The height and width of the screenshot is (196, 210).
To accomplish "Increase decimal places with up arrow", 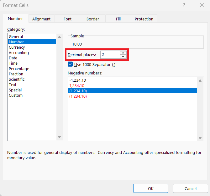I will coord(123,53).
